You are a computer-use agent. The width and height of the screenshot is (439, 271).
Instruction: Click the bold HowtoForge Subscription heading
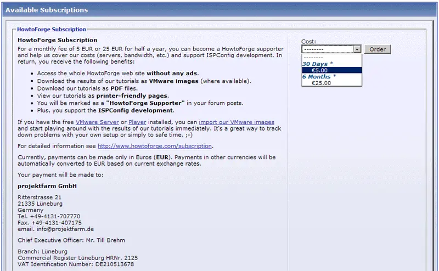click(x=58, y=40)
